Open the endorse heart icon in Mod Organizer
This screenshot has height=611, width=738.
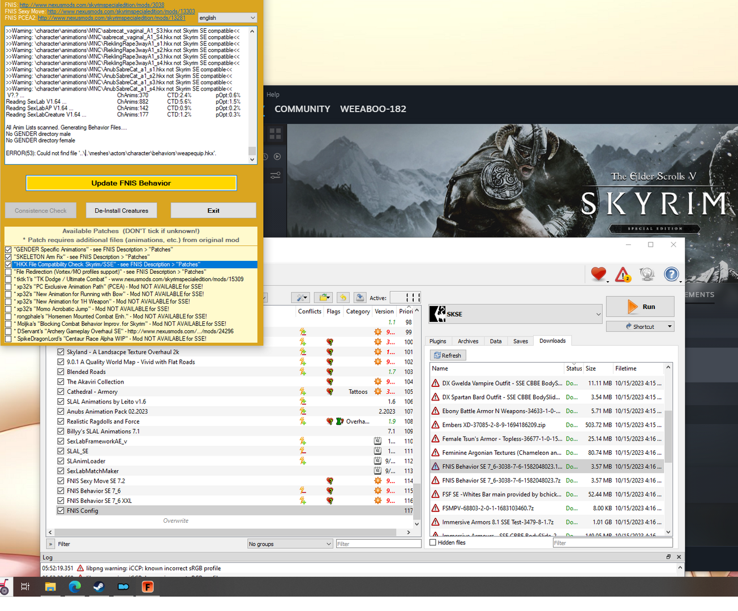point(598,274)
